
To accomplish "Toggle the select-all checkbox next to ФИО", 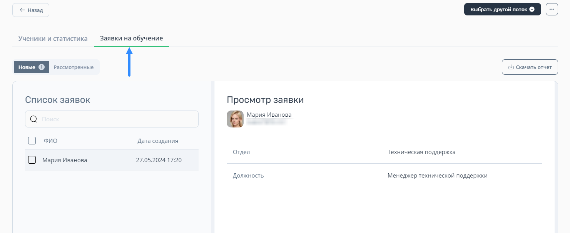I will point(32,141).
